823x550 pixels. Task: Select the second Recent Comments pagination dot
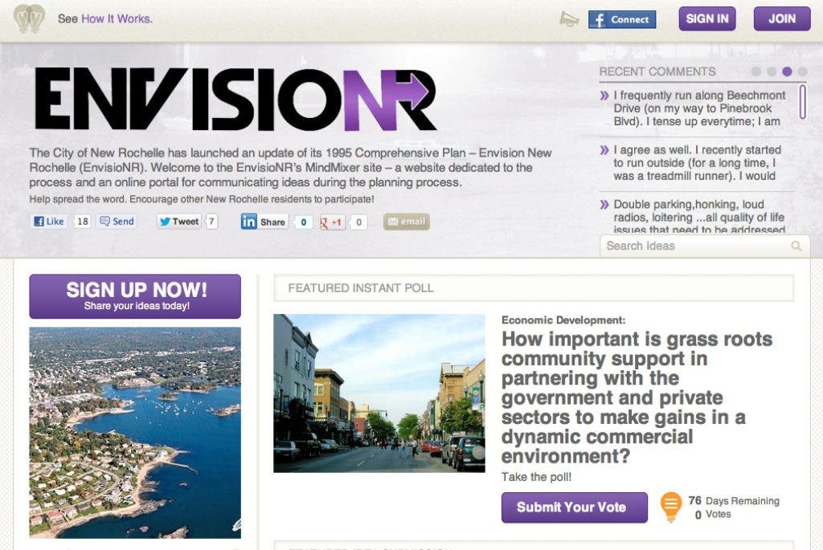click(772, 71)
